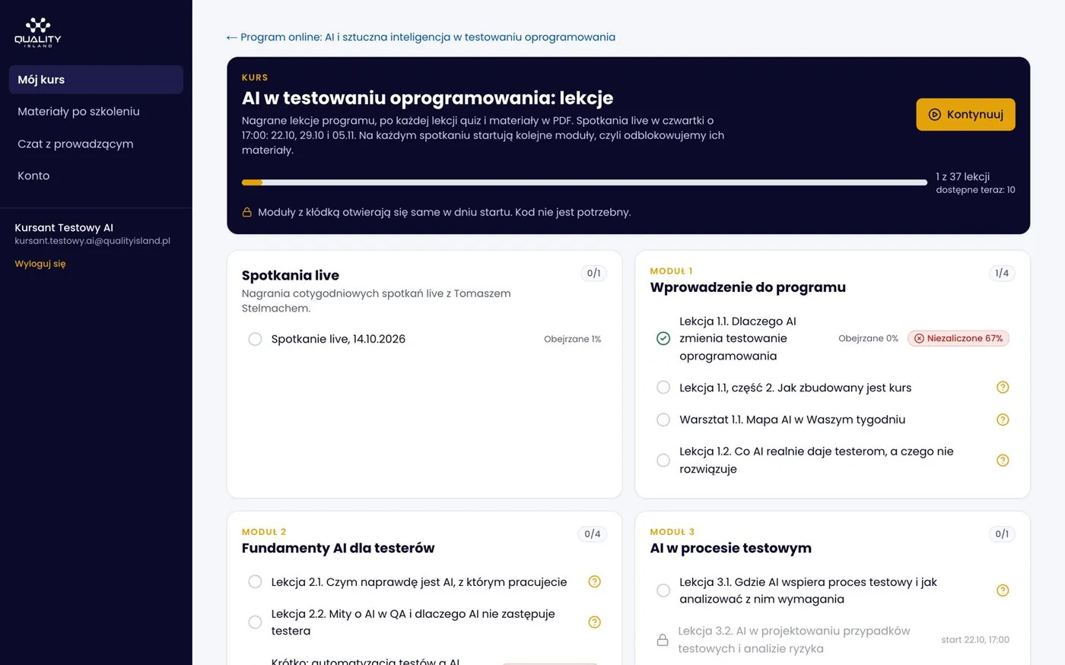This screenshot has width=1065, height=665.
Task: Open the Mój kurs sidebar item
Action: coord(96,79)
